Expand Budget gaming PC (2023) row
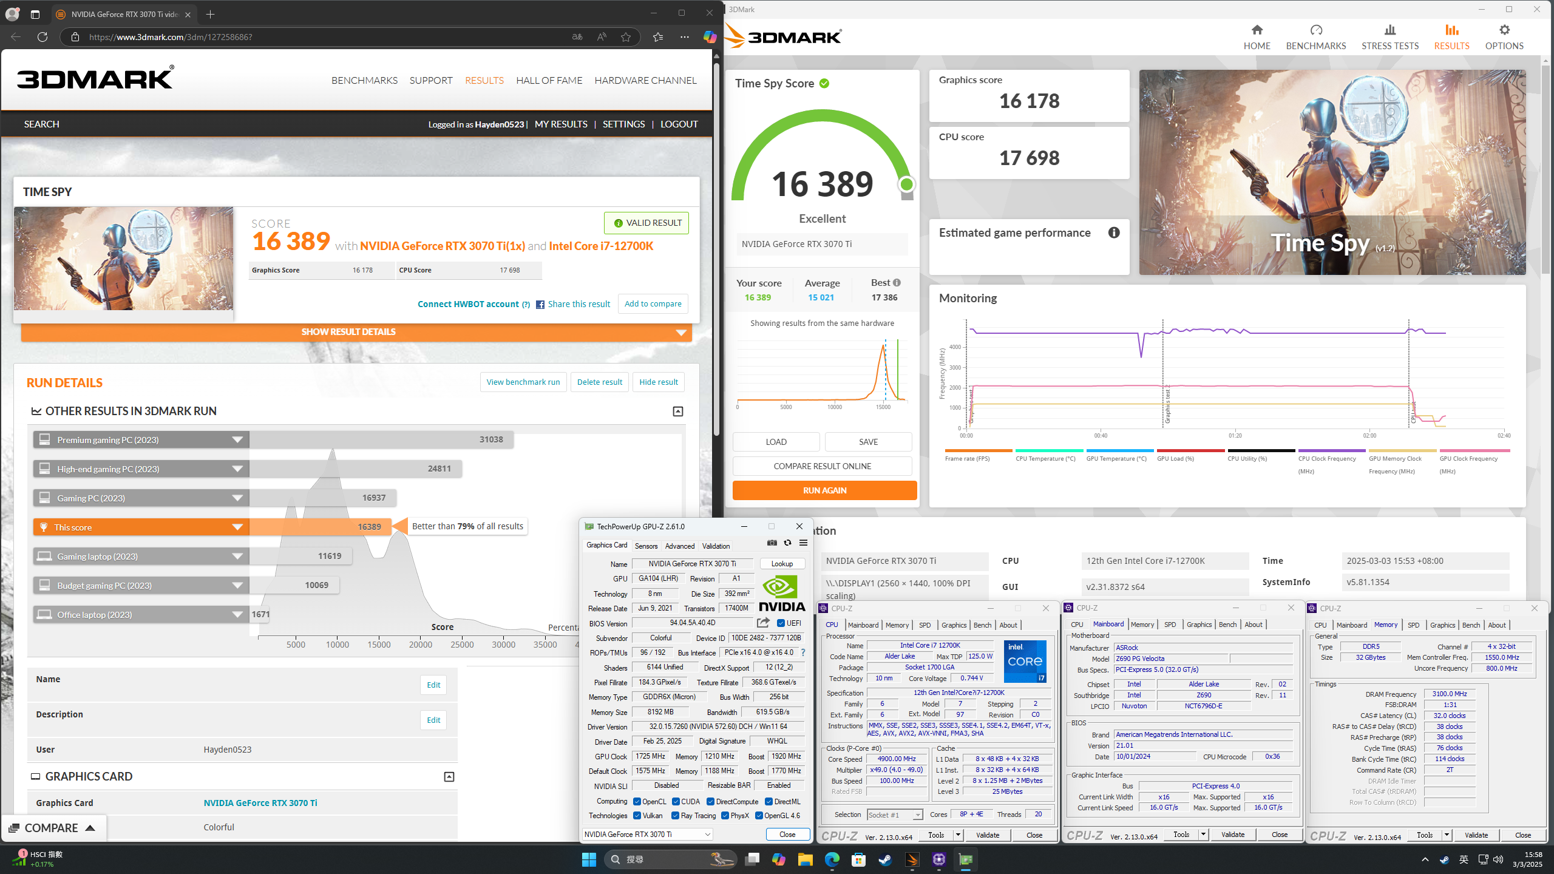Image resolution: width=1554 pixels, height=874 pixels. tap(237, 586)
